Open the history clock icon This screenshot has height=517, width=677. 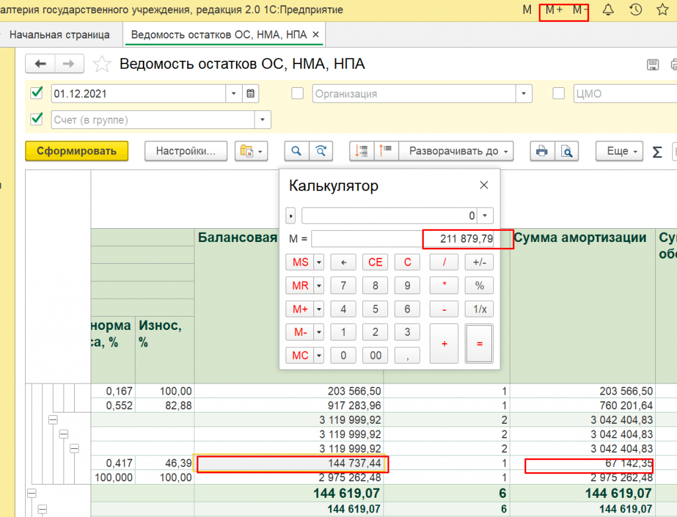click(635, 10)
